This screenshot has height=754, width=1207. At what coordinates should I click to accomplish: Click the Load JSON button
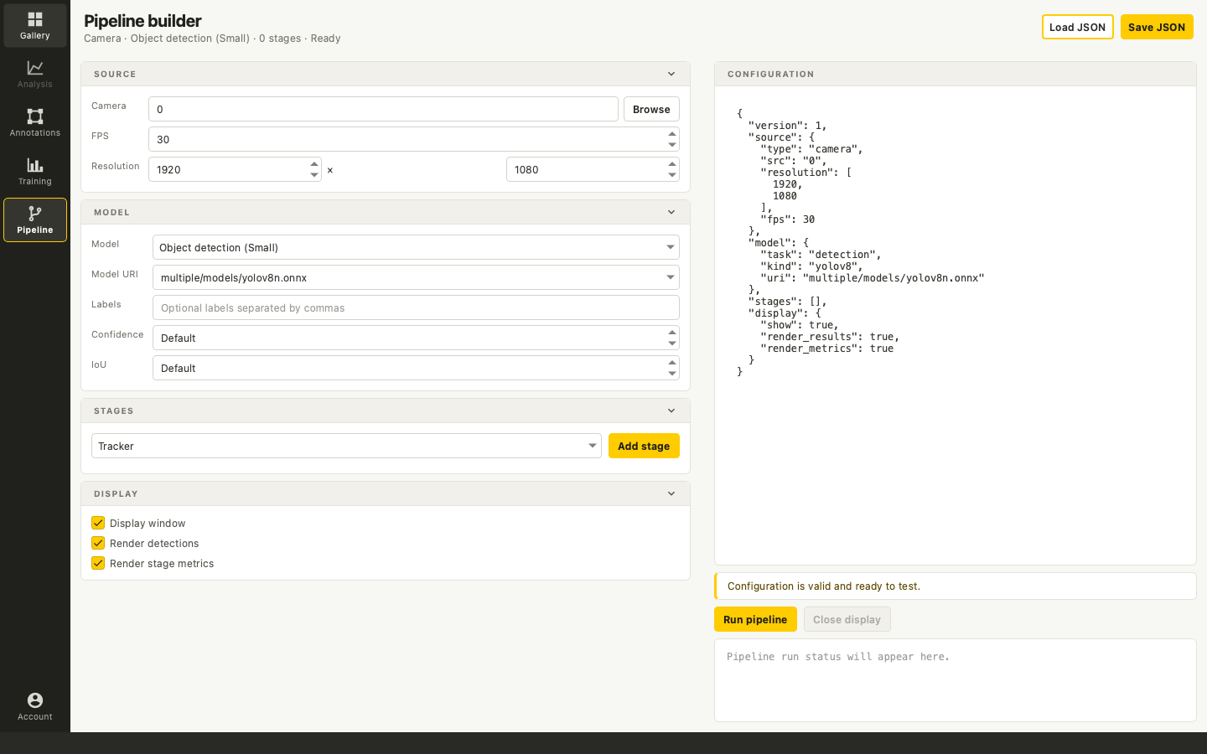tap(1077, 27)
